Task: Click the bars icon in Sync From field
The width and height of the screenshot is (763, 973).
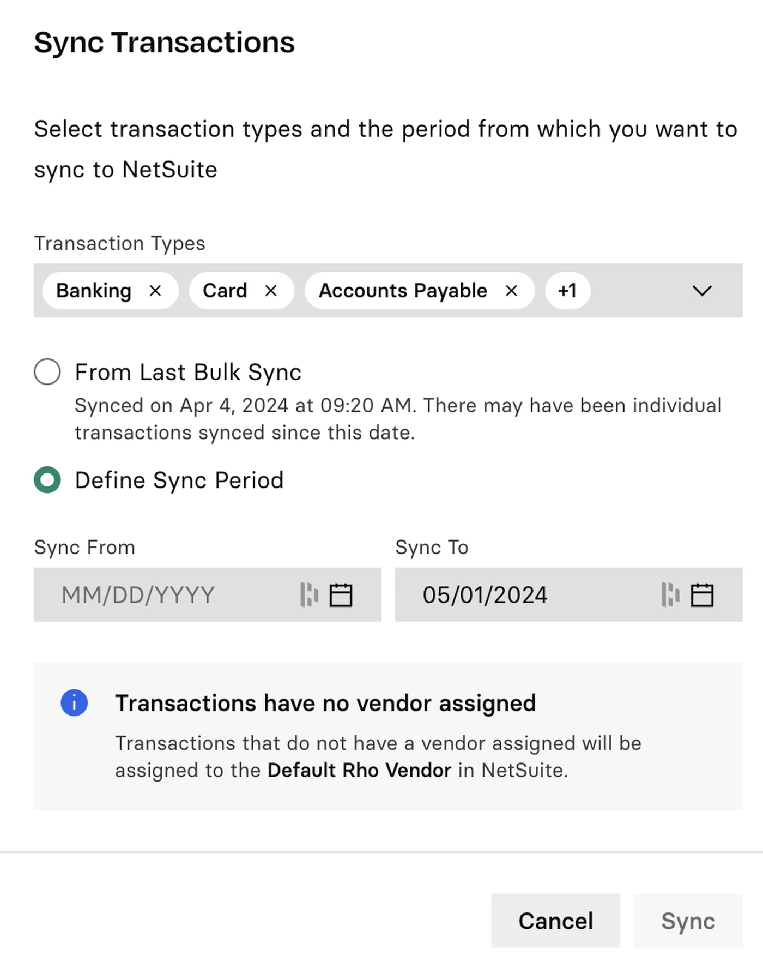Action: (x=309, y=594)
